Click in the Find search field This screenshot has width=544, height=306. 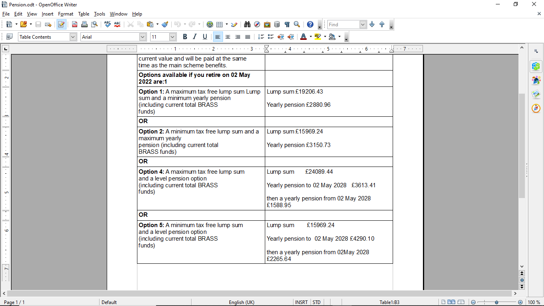tap(343, 24)
